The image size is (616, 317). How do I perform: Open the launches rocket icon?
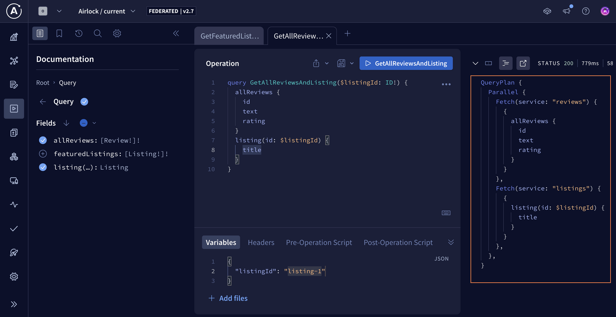coord(14,253)
